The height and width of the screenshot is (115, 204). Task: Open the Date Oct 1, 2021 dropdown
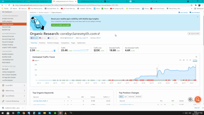[84, 38]
